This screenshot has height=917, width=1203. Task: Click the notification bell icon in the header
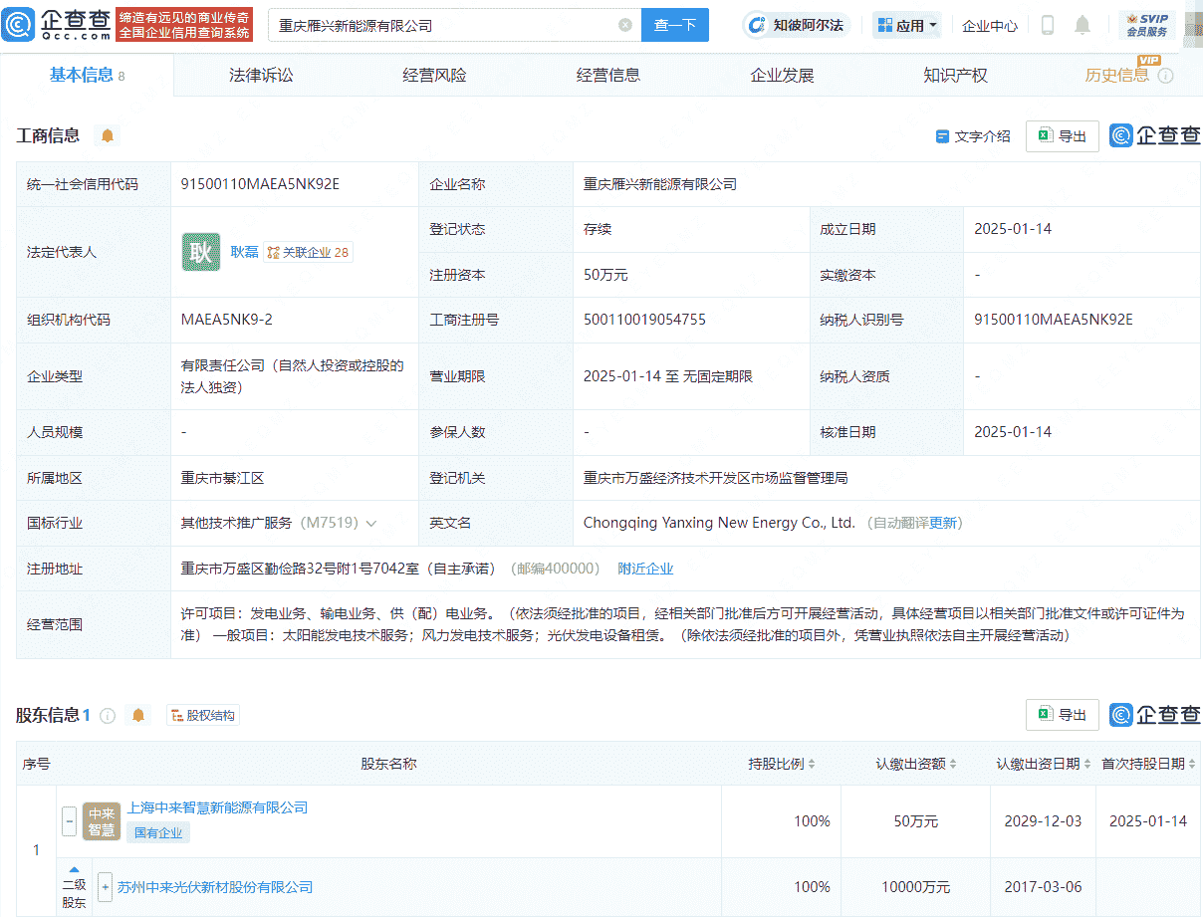tap(1083, 25)
